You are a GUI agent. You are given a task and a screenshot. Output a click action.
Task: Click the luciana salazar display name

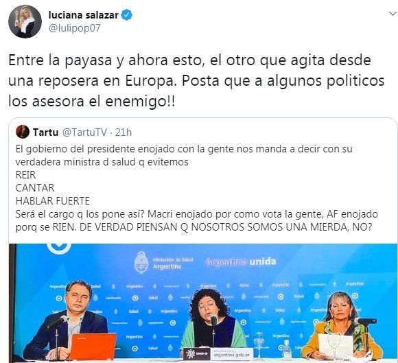pyautogui.click(x=84, y=15)
